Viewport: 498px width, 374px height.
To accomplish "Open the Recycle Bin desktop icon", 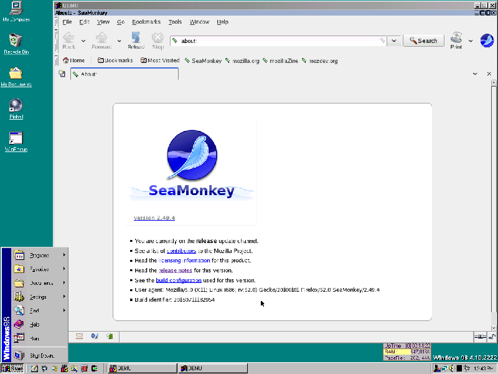I will point(16,44).
